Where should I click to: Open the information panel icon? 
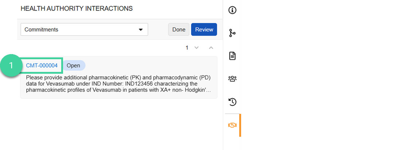point(233,10)
